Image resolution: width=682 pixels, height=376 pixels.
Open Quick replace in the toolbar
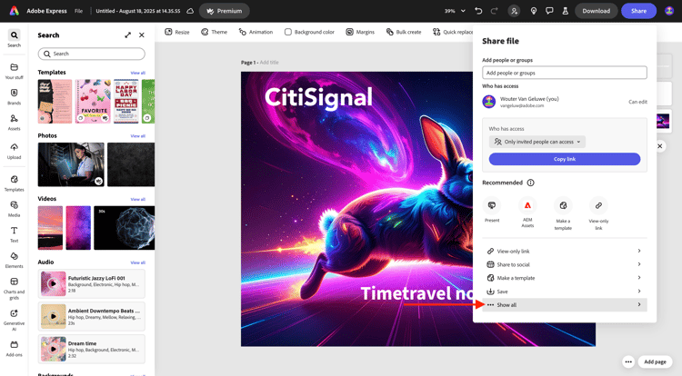(452, 32)
